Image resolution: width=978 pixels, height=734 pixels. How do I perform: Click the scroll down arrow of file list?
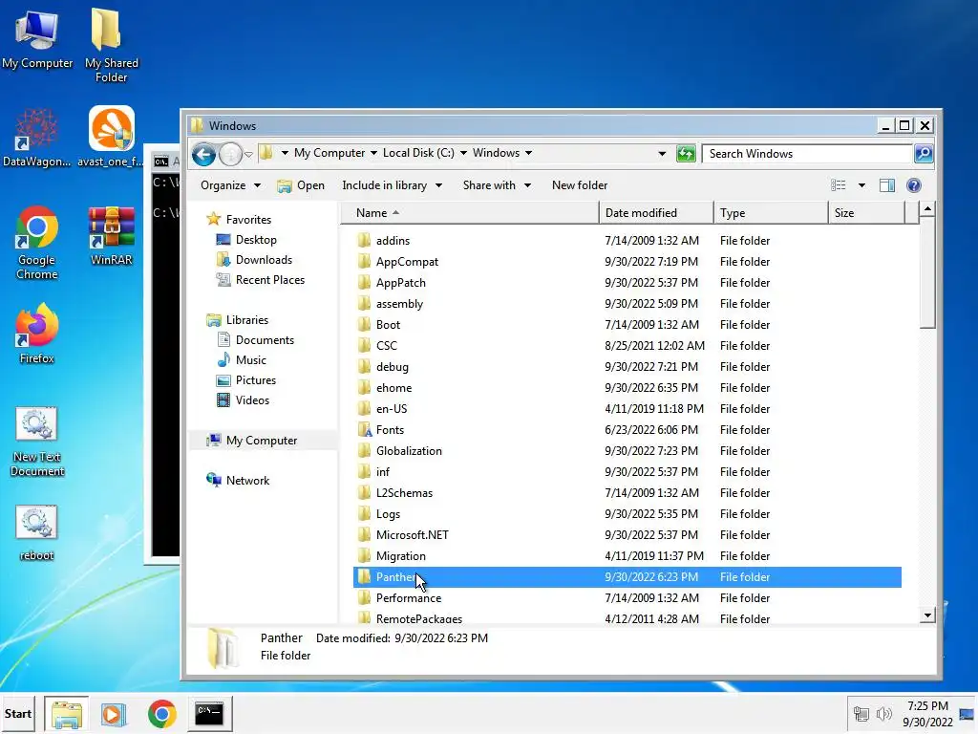coord(927,615)
